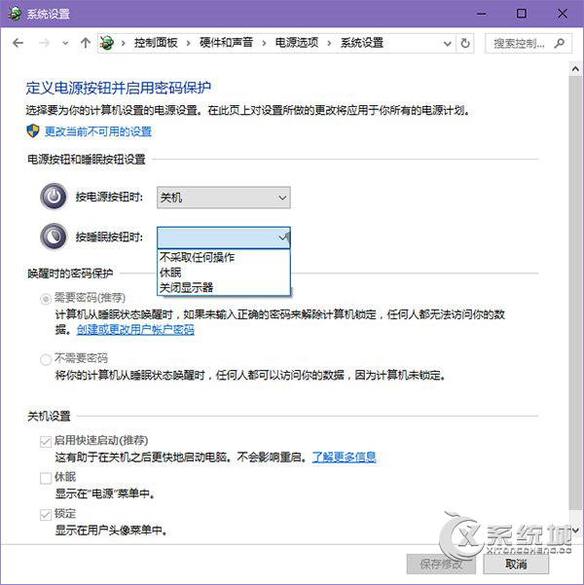
Task: Minimize the 系统设置 window
Action: (x=482, y=14)
